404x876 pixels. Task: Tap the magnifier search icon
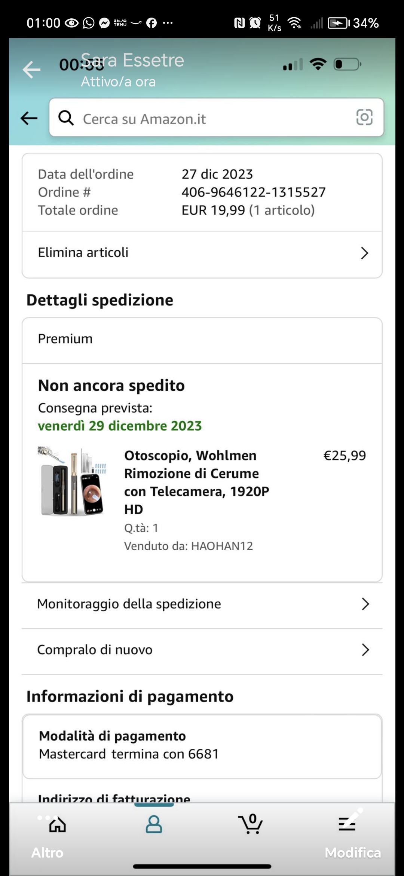[x=66, y=118]
